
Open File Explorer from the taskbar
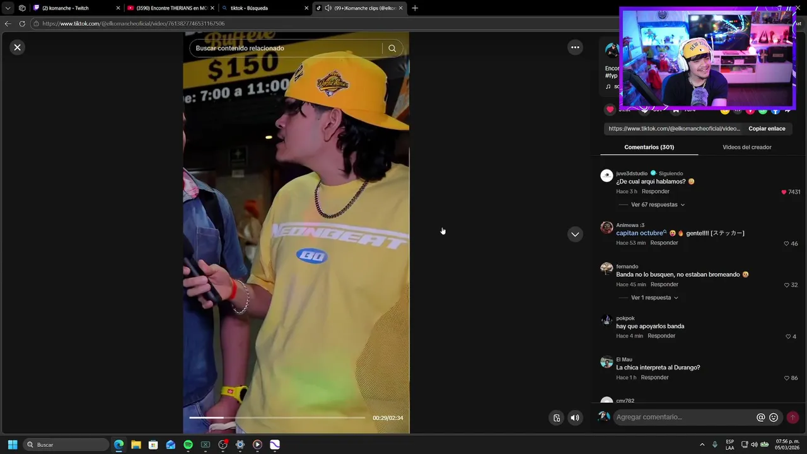pyautogui.click(x=136, y=445)
